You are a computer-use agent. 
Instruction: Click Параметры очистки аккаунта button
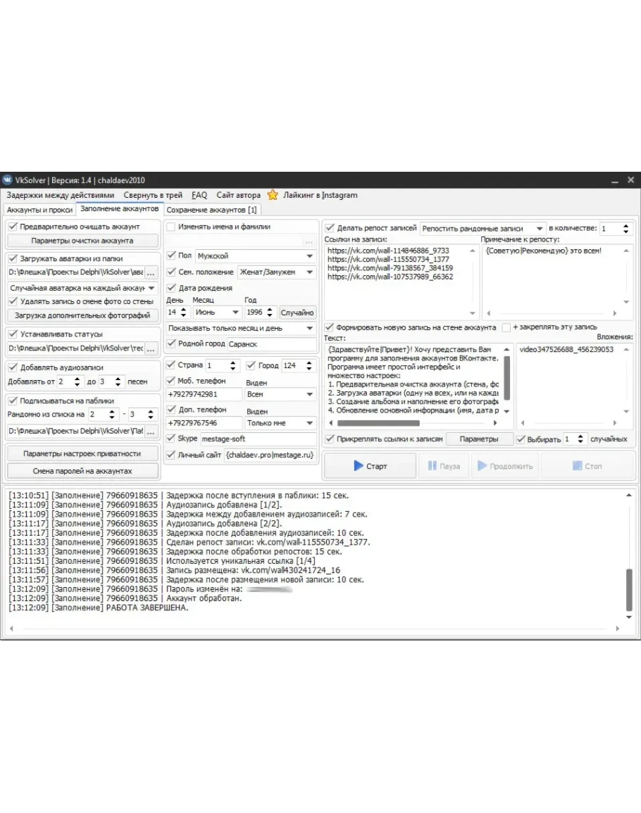point(82,241)
